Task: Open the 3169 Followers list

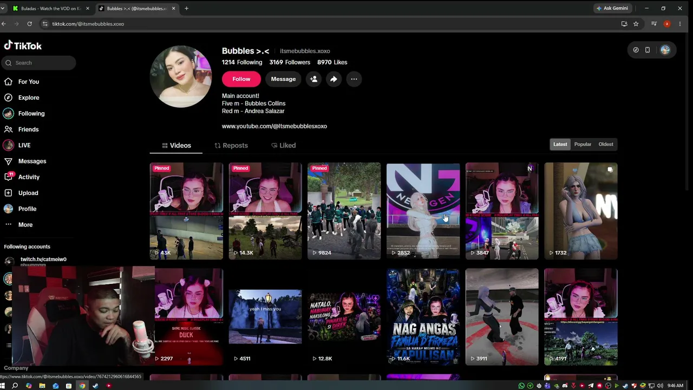Action: click(x=290, y=62)
